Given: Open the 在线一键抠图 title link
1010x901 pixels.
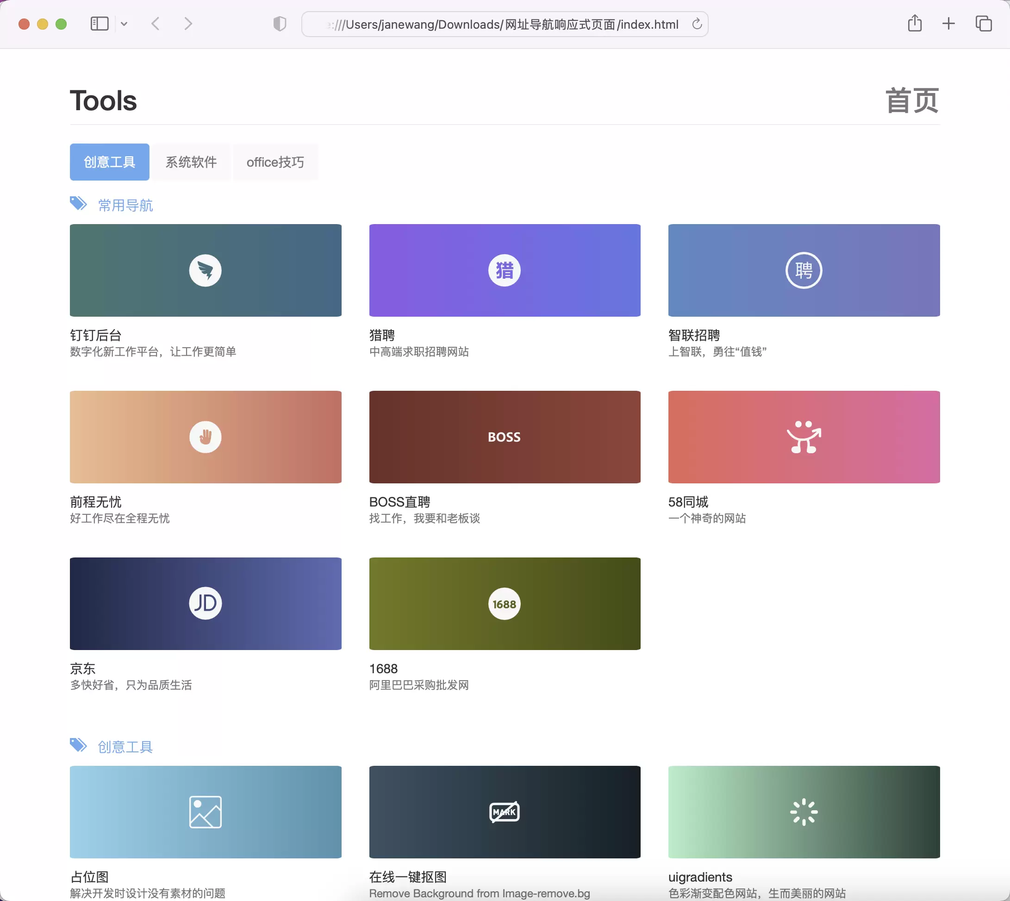Looking at the screenshot, I should coord(408,877).
